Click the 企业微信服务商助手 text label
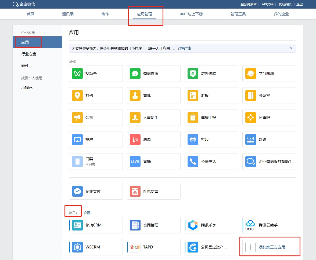This screenshot has height=260, width=316. (275, 162)
